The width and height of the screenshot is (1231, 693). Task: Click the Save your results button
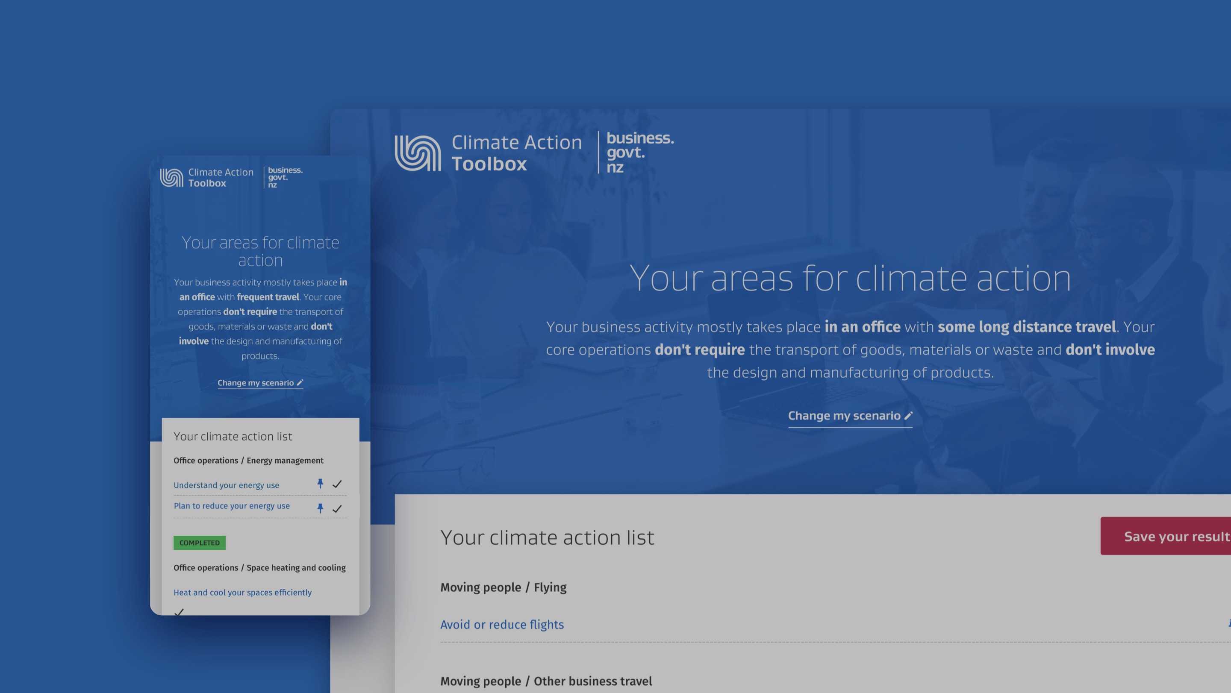point(1166,536)
